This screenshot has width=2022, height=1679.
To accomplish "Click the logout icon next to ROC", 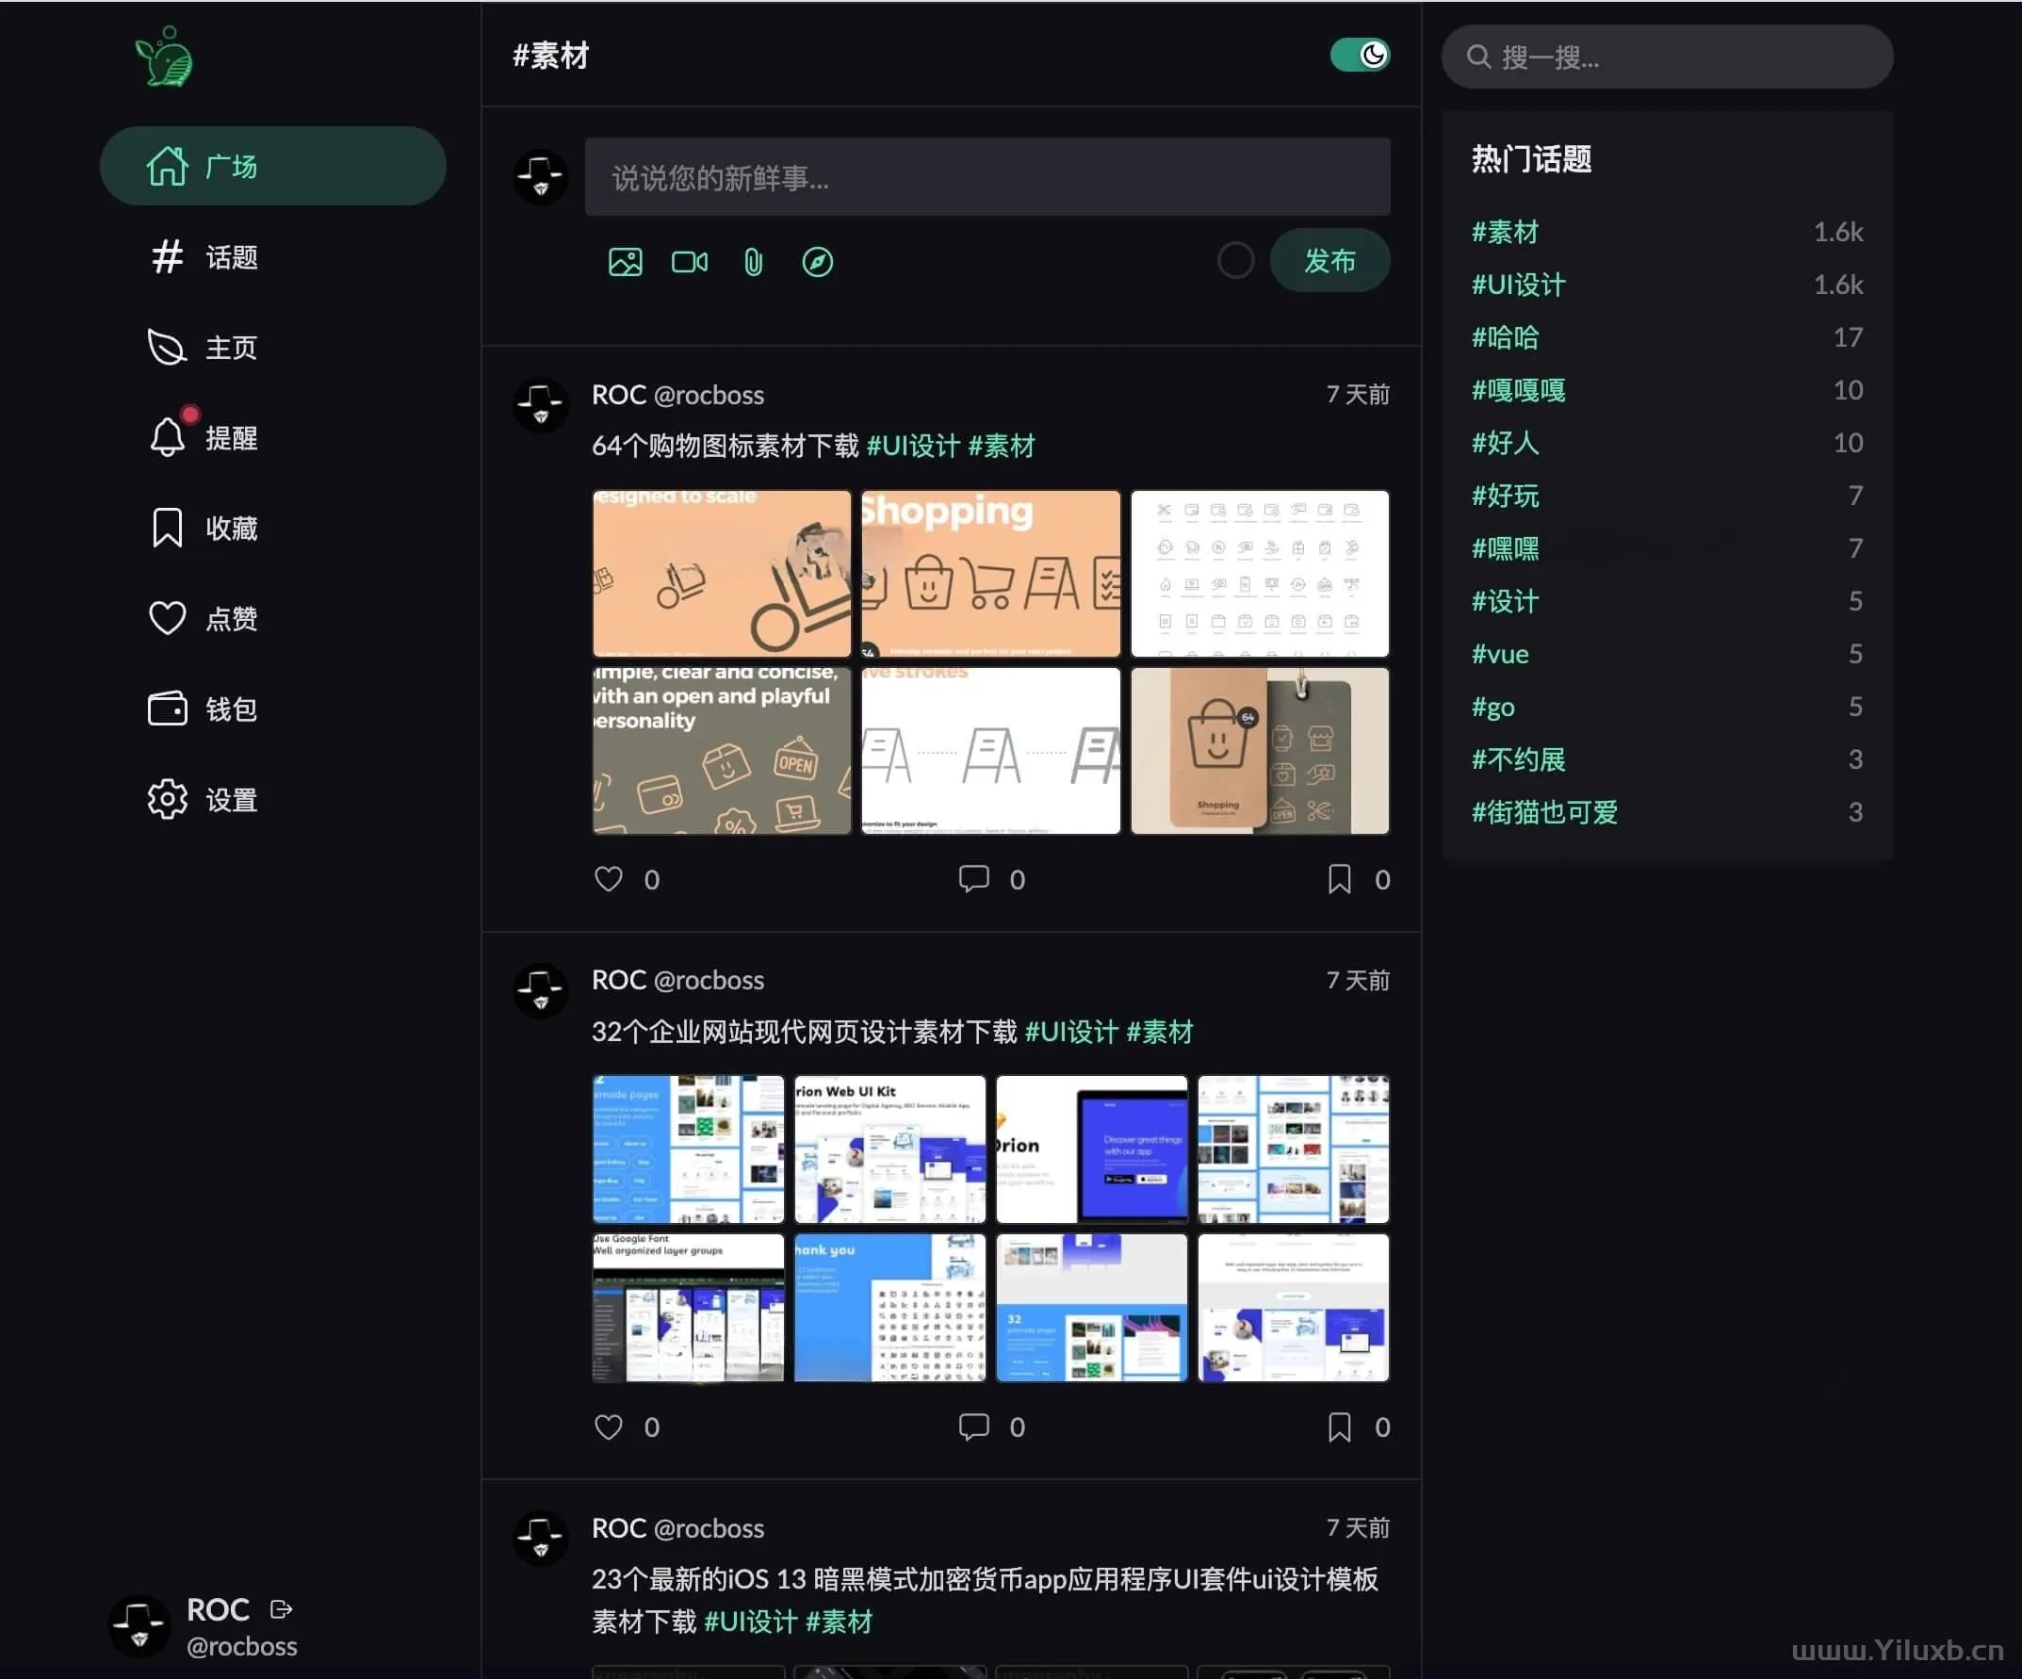I will (x=281, y=1608).
